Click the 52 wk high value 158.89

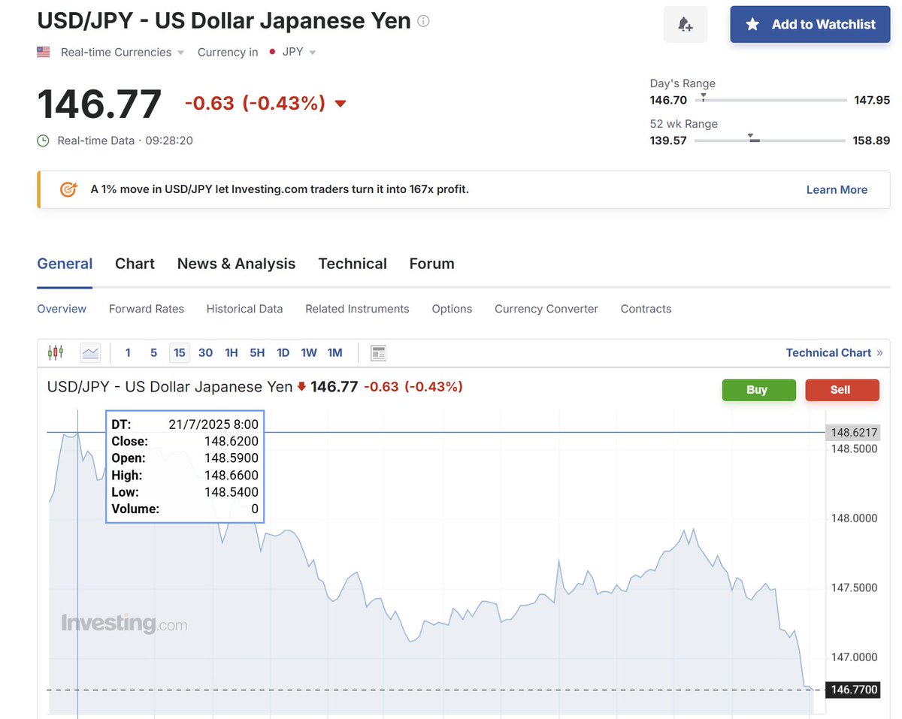coord(871,140)
